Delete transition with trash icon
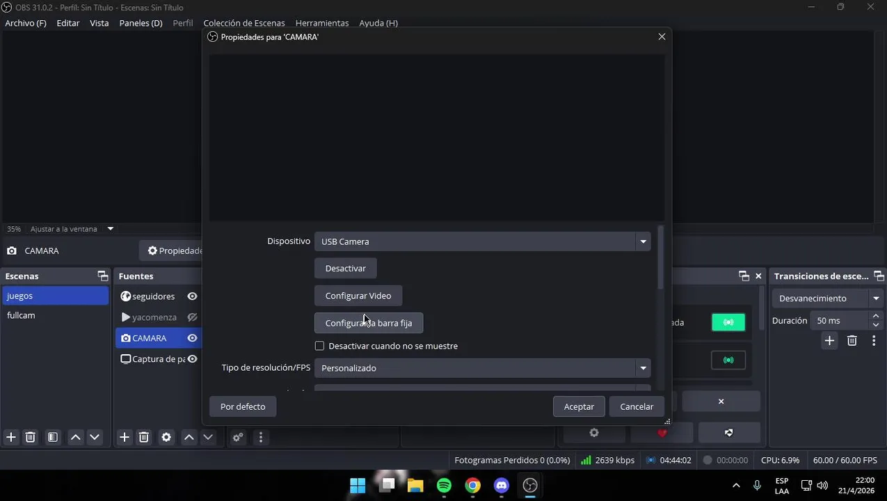The width and height of the screenshot is (887, 501). click(x=852, y=340)
